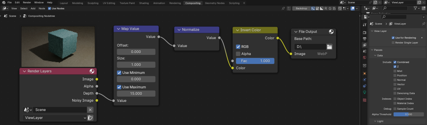
Task: Disable Use Maximum in Map Value
Action: coord(119,87)
